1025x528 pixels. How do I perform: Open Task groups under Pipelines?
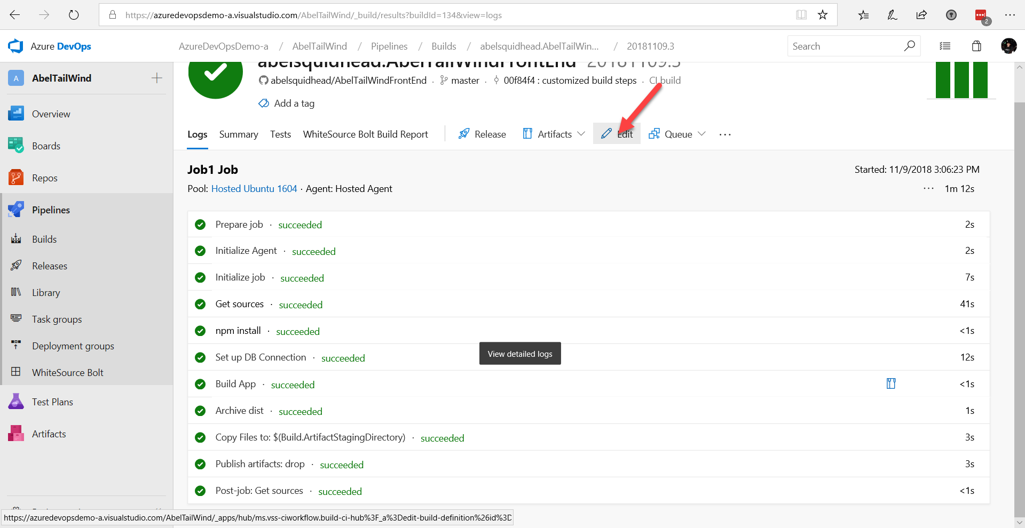tap(57, 319)
